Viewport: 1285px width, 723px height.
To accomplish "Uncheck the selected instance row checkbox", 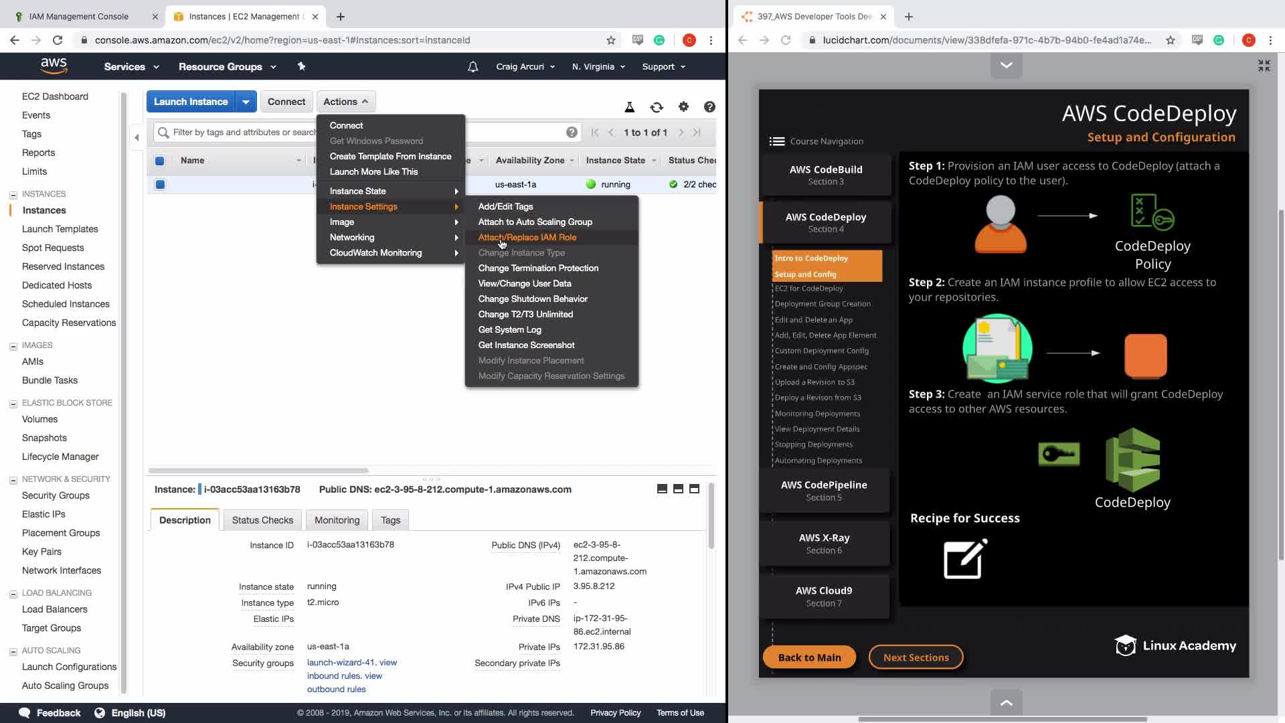I will click(x=160, y=184).
